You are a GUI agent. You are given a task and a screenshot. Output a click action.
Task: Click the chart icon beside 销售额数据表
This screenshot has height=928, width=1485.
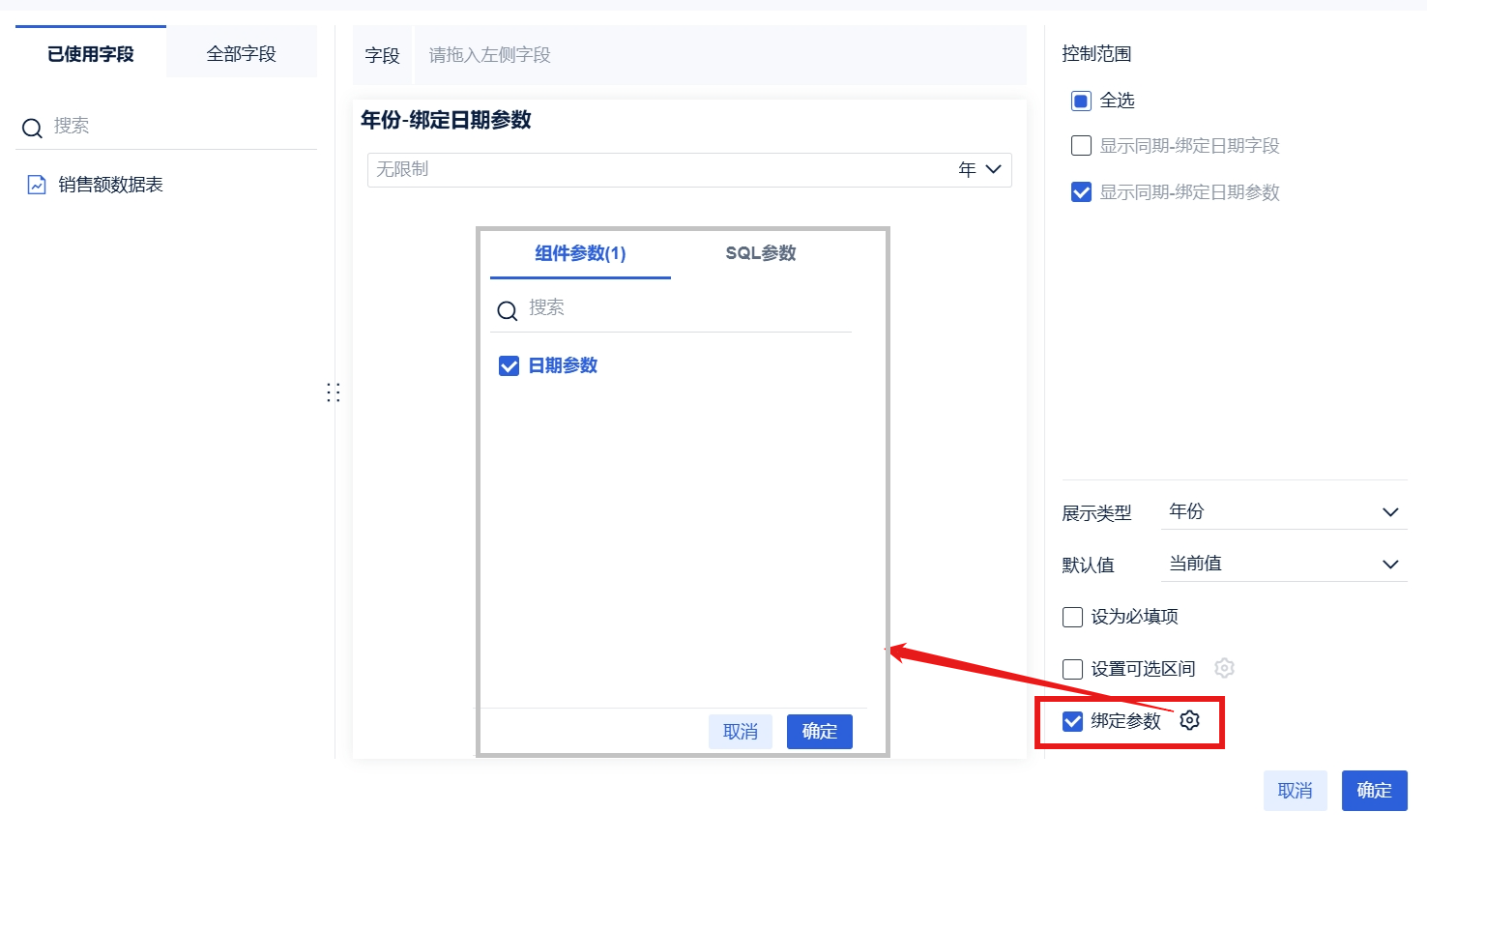tap(37, 185)
